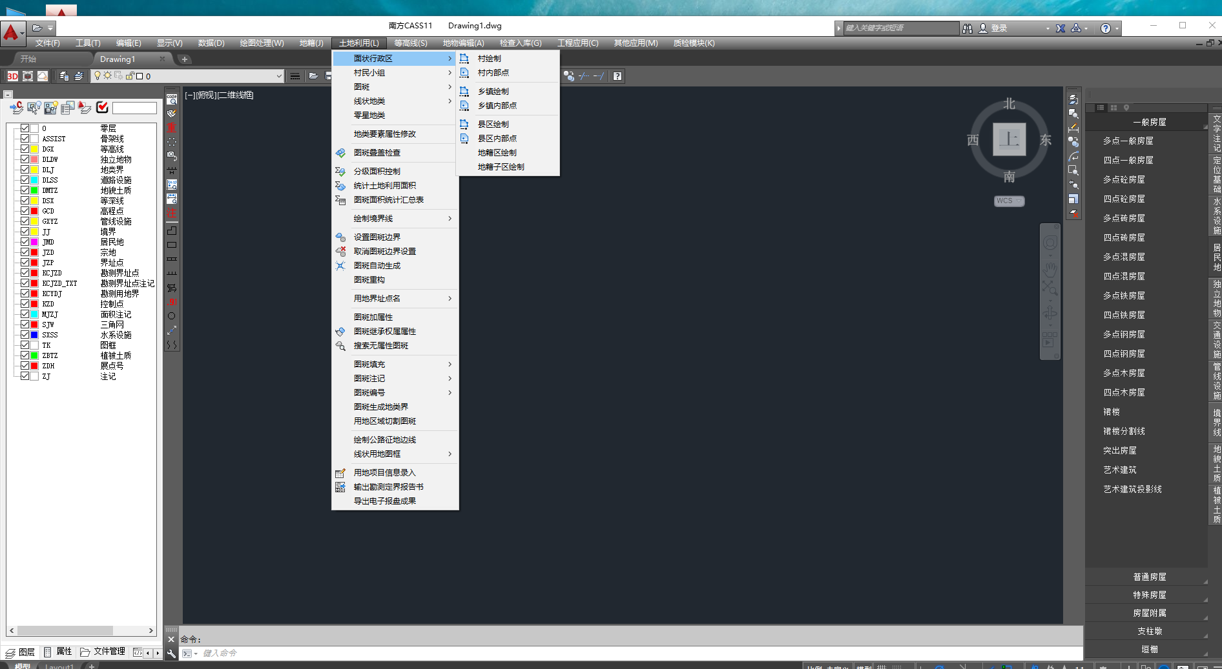This screenshot has width=1222, height=669.
Task: Click the 3D view toolbar icon
Action: pyautogui.click(x=12, y=76)
